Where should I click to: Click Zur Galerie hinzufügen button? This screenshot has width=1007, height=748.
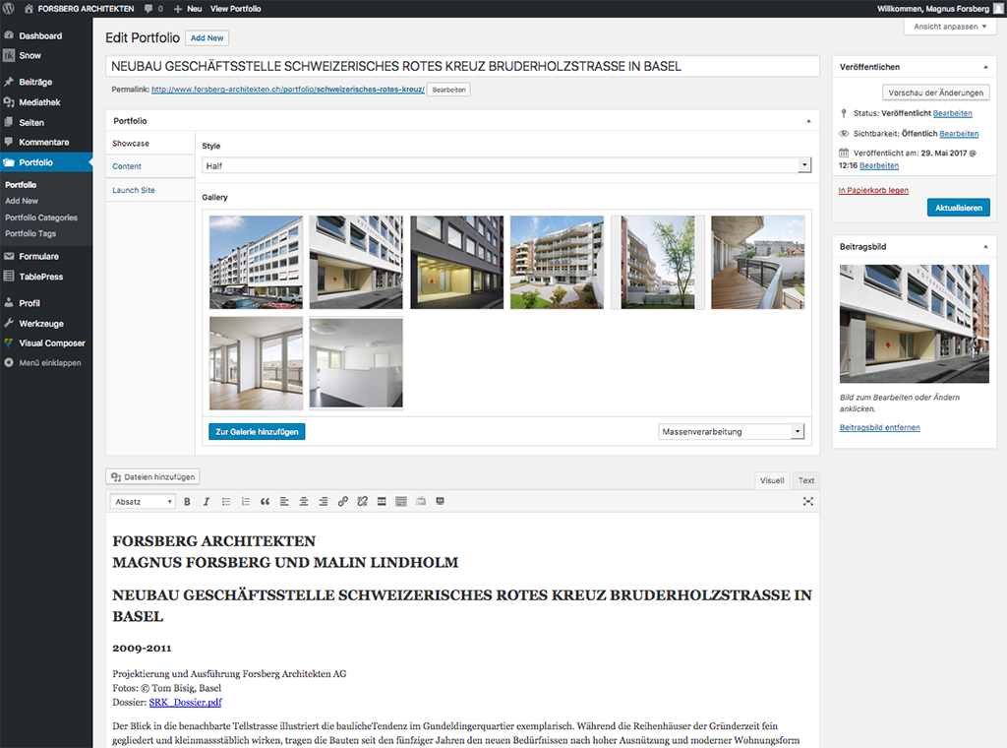257,432
